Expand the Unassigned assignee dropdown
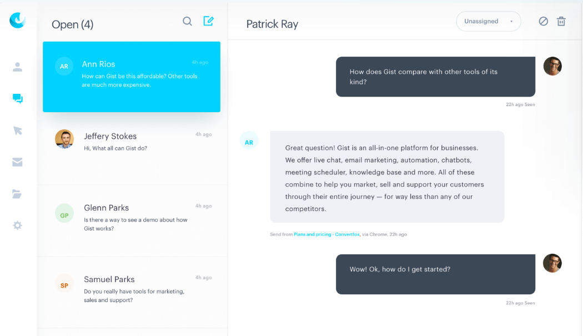This screenshot has height=336, width=583. 489,21
